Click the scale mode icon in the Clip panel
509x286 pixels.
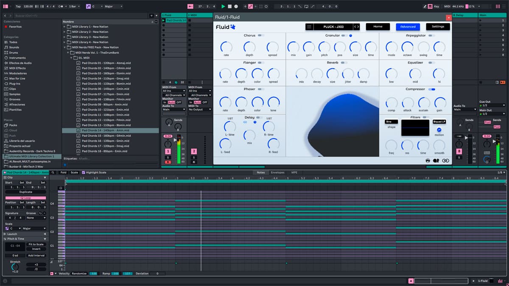pyautogui.click(x=7, y=228)
